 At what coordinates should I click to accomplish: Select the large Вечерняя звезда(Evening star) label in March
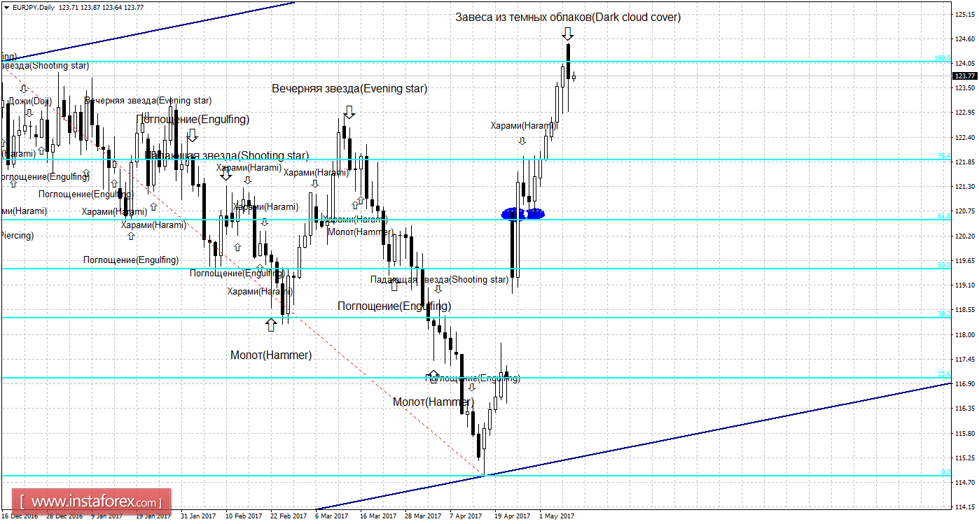[349, 89]
